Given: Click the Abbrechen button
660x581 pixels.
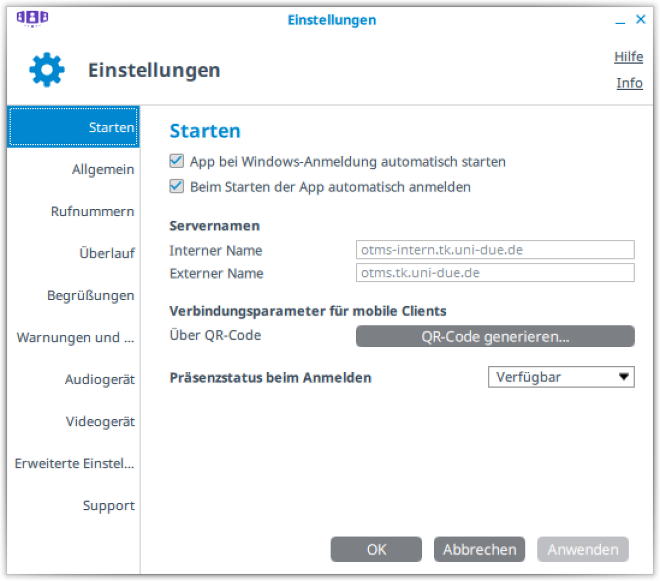Looking at the screenshot, I should [479, 549].
